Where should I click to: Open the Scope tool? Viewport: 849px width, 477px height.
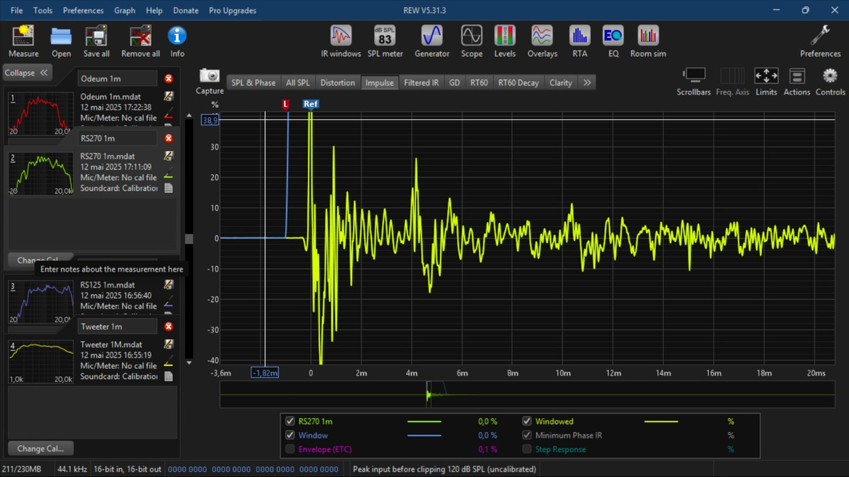[472, 41]
